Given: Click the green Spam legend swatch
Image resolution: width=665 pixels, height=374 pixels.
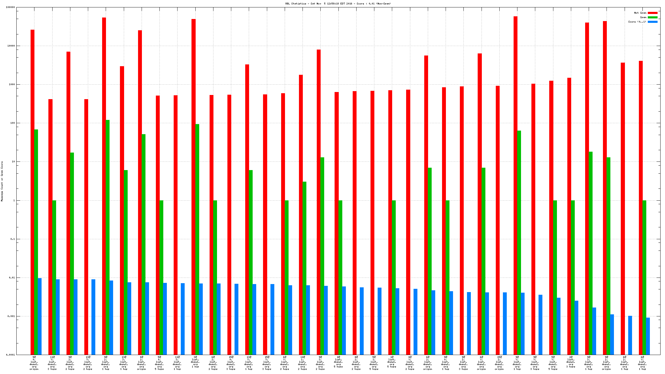Looking at the screenshot, I should (x=653, y=17).
